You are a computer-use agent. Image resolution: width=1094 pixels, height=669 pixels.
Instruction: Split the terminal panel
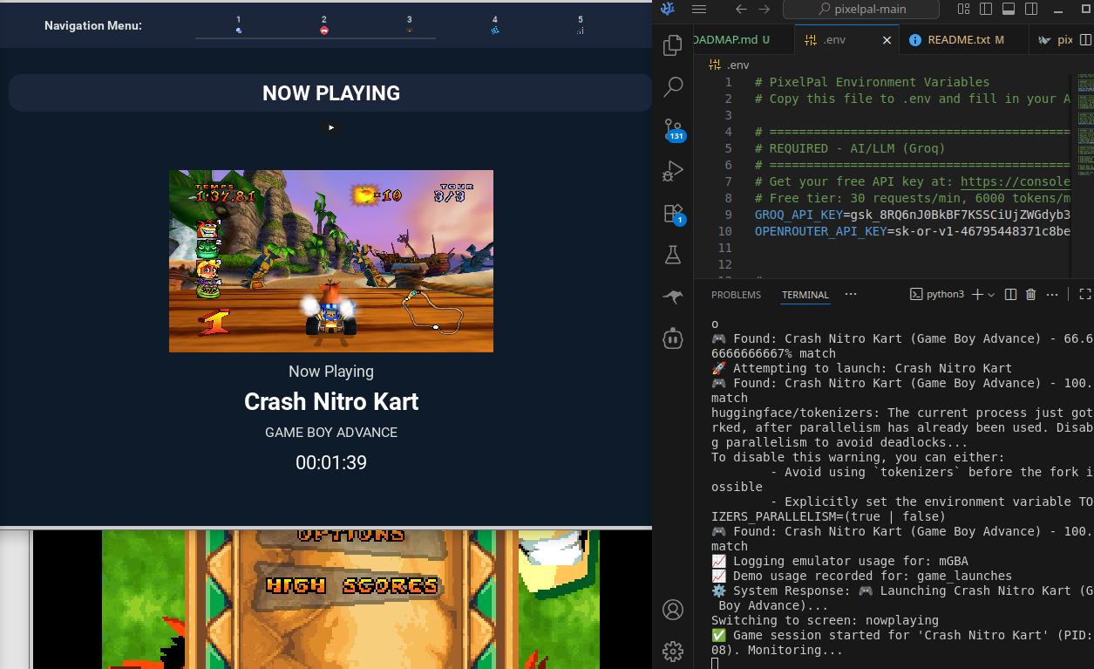tap(1010, 295)
